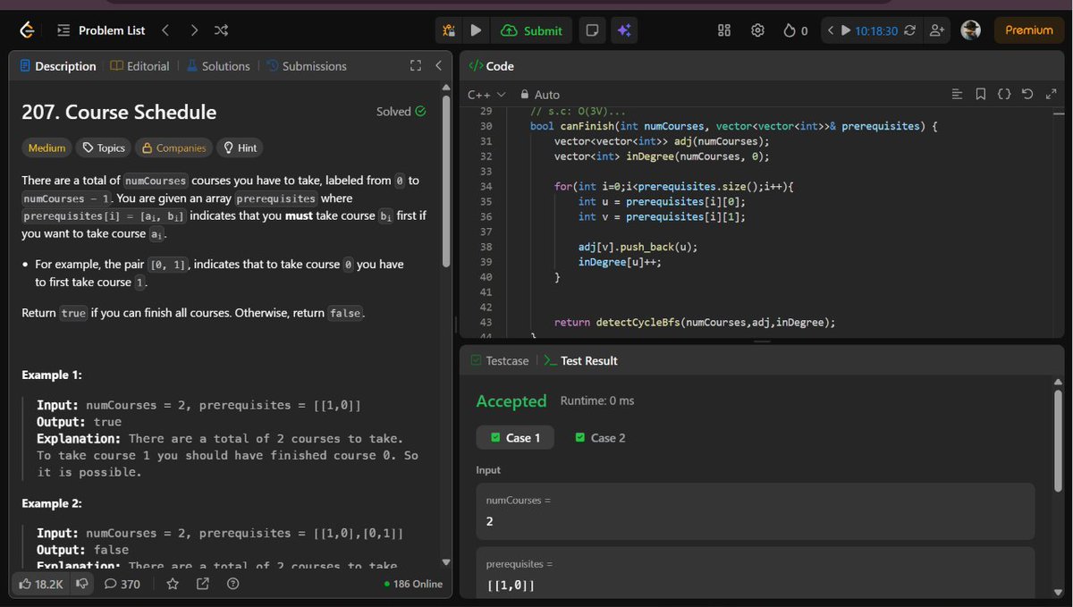Viewport: 1073px width, 607px height.
Task: Open the AI sparkle assistant icon
Action: tap(624, 30)
